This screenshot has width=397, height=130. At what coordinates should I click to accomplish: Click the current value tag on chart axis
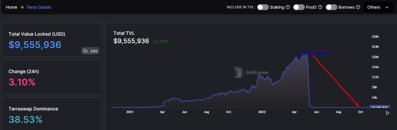[379, 107]
